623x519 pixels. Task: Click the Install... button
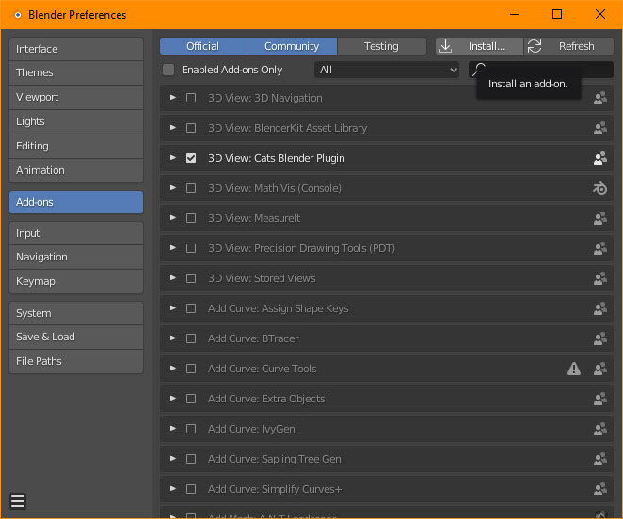click(x=487, y=46)
